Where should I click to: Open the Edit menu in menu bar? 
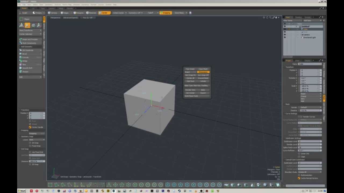[24, 5]
